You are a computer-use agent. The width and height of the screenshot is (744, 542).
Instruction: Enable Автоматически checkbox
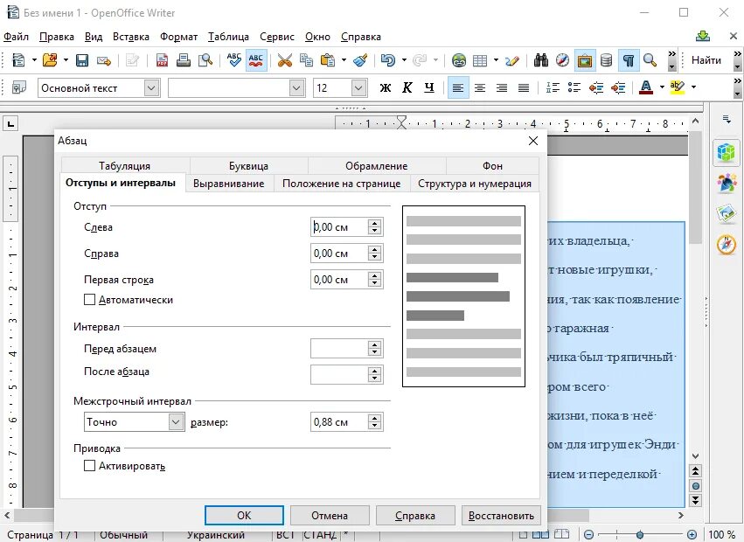[x=89, y=300]
